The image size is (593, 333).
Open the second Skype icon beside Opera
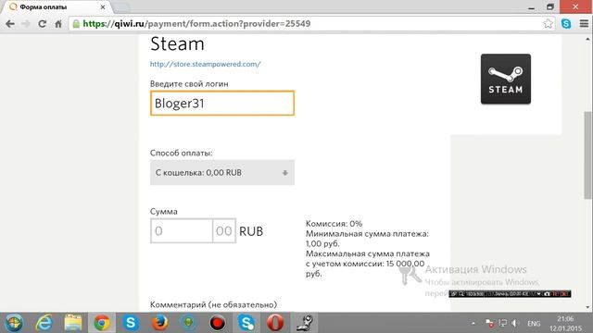tap(246, 323)
